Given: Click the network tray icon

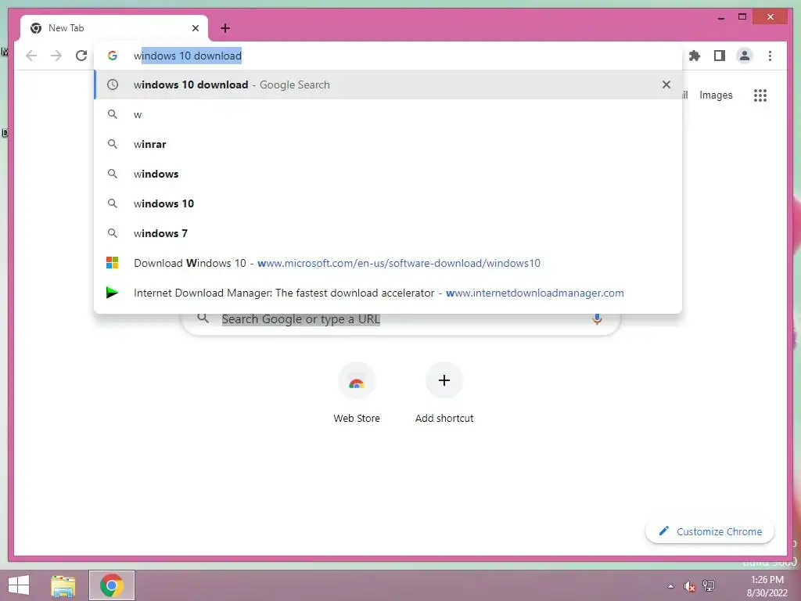Looking at the screenshot, I should pos(709,586).
